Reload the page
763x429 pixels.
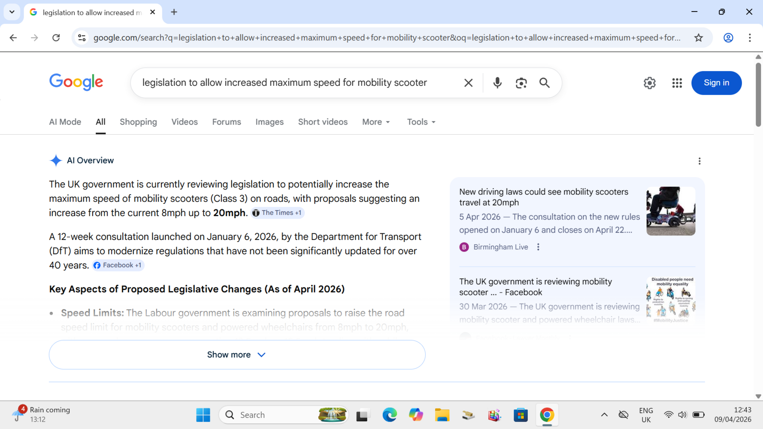[56, 38]
